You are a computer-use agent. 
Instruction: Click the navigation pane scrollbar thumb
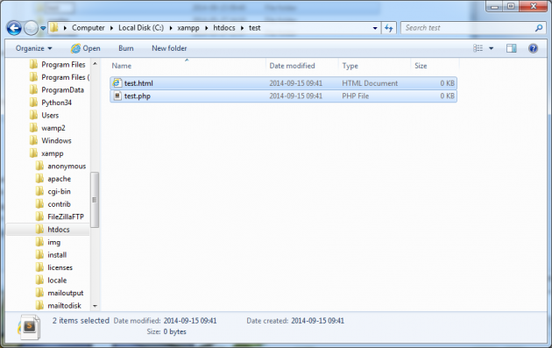pyautogui.click(x=95, y=200)
